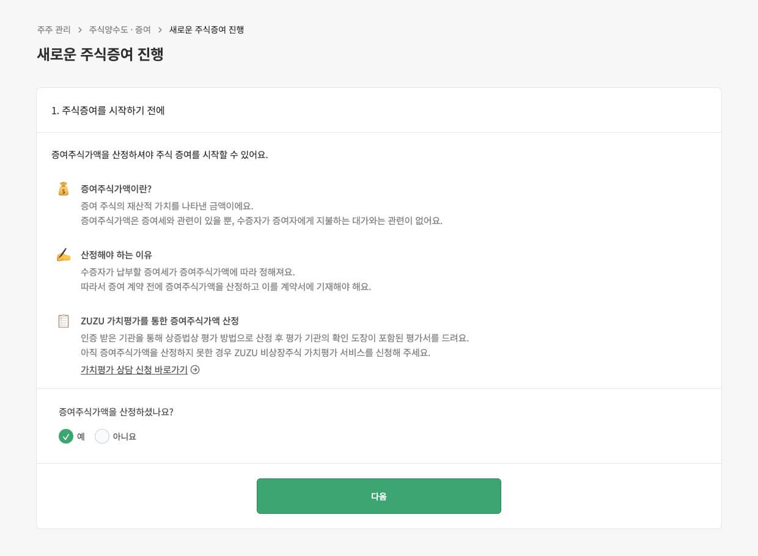Click the 증여주식가액이란? heading text
This screenshot has width=758, height=556.
[x=116, y=189]
